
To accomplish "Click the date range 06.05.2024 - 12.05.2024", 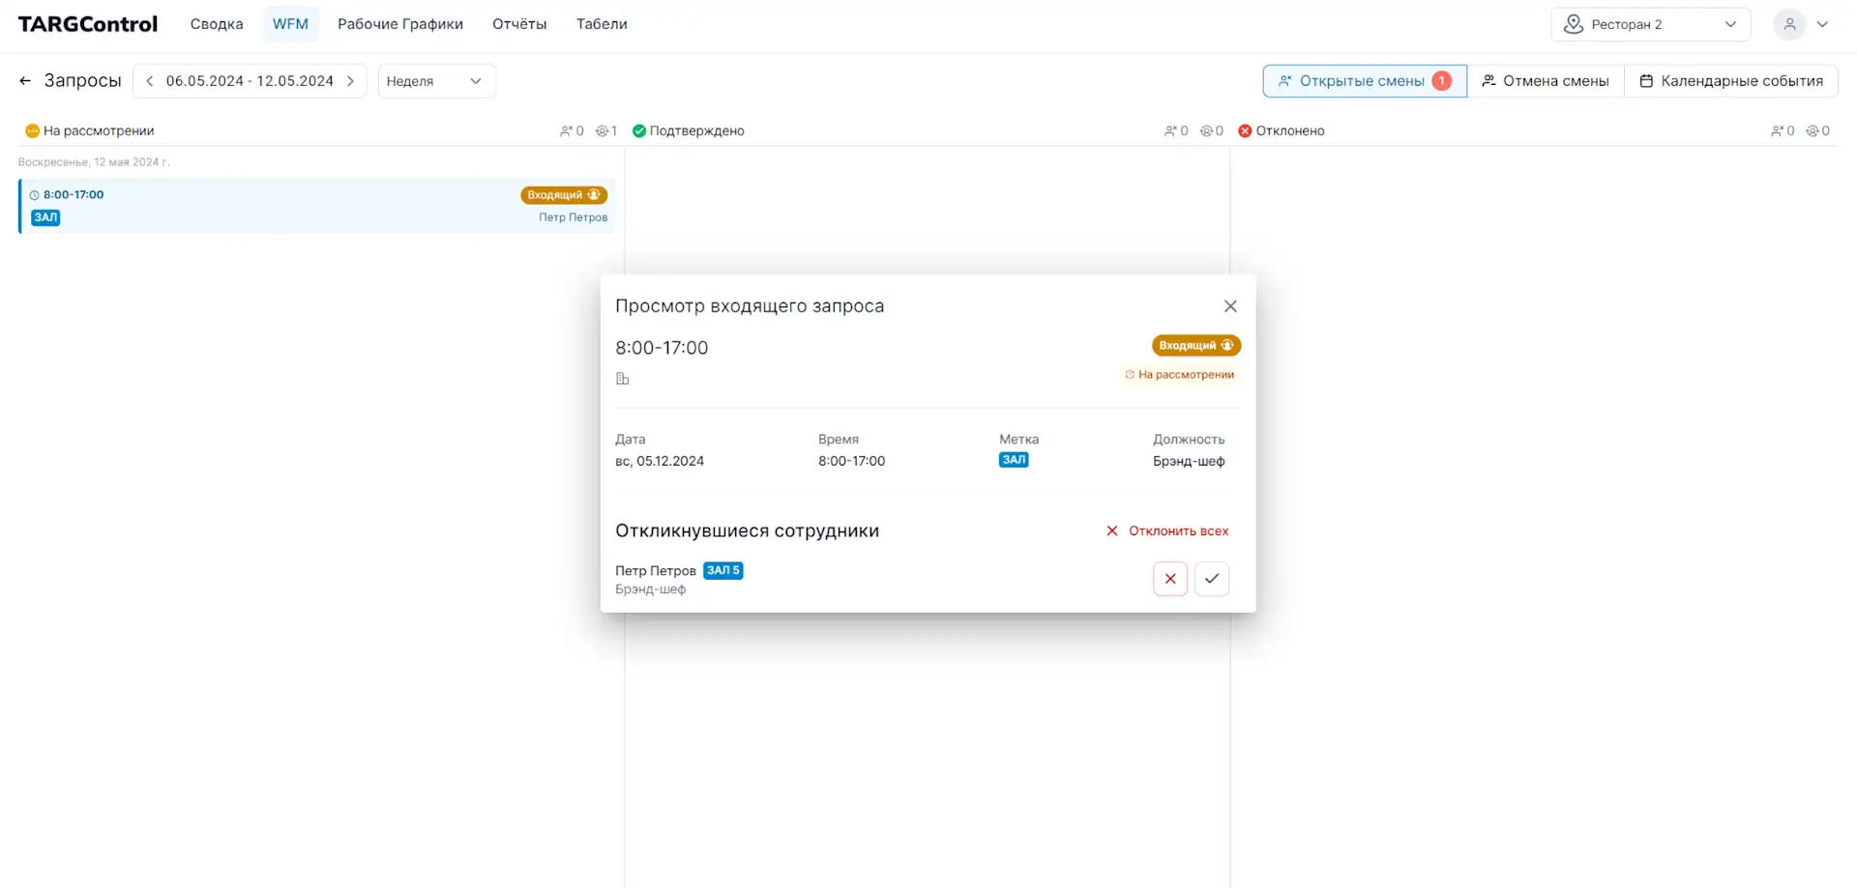I will (250, 81).
